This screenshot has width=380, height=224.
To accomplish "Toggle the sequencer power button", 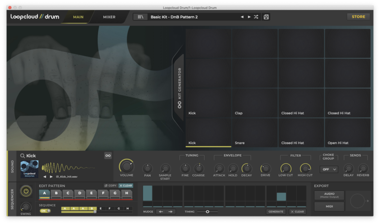I will (x=26, y=192).
